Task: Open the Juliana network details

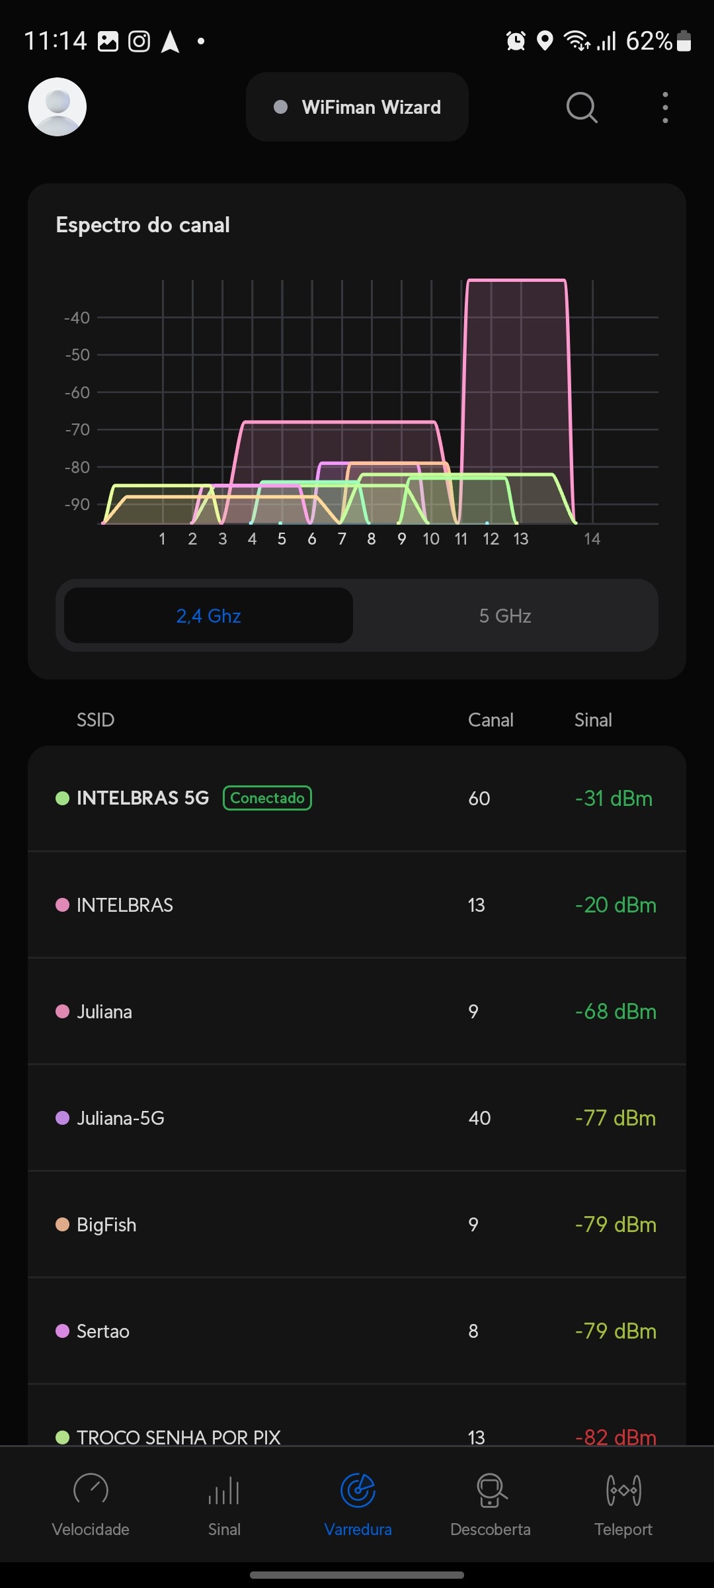Action: coord(357,1011)
